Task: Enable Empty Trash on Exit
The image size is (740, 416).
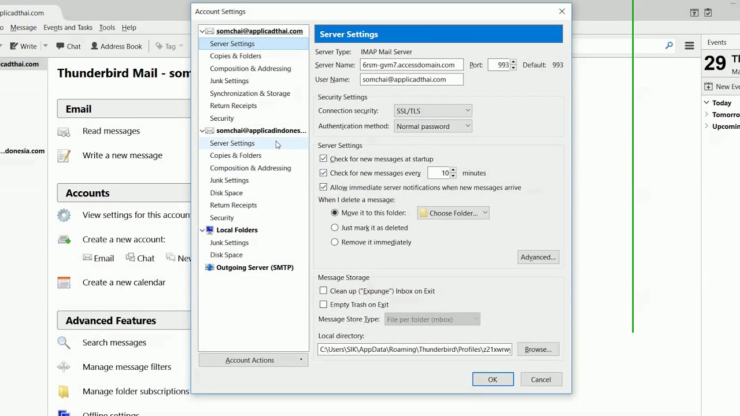Action: (x=323, y=304)
